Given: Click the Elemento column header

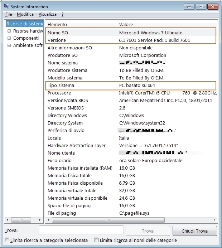Looking at the screenshot, I should [81, 24].
